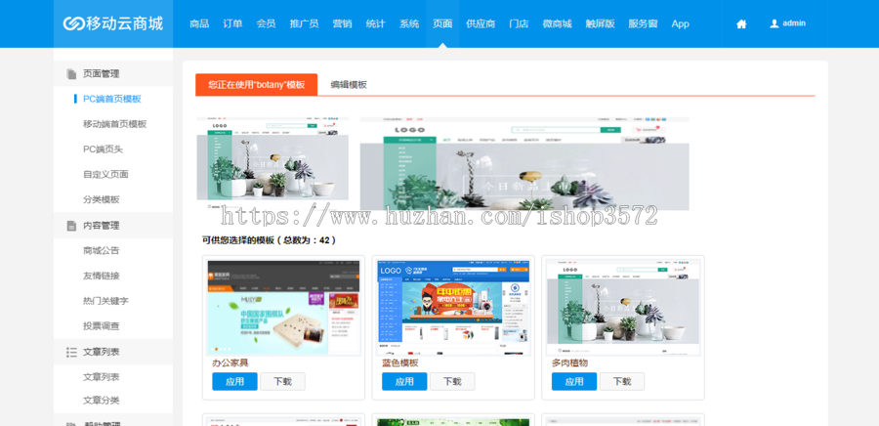This screenshot has height=426, width=879.
Task: Open 热门关键字 in the sidebar
Action: pos(105,301)
